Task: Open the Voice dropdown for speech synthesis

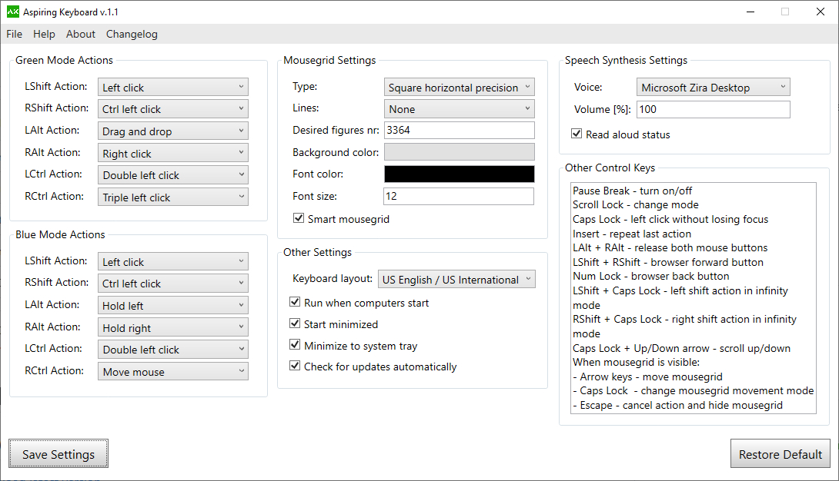Action: [x=714, y=87]
